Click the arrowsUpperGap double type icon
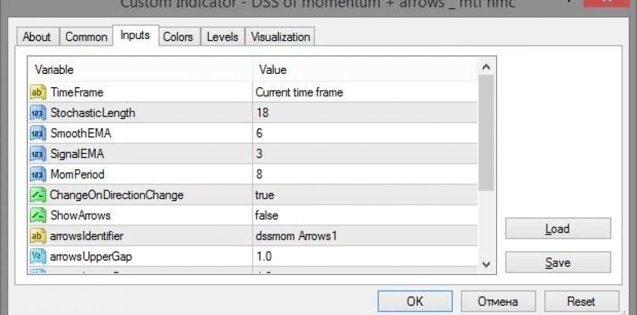The image size is (637, 315). click(x=38, y=257)
